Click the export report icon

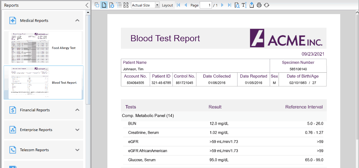pyautogui.click(x=252, y=5)
